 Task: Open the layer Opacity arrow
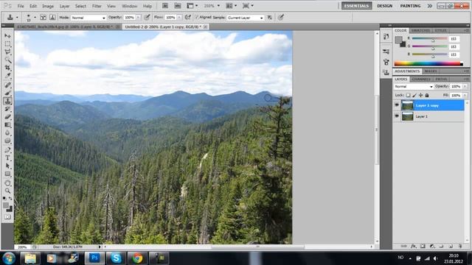[465, 87]
